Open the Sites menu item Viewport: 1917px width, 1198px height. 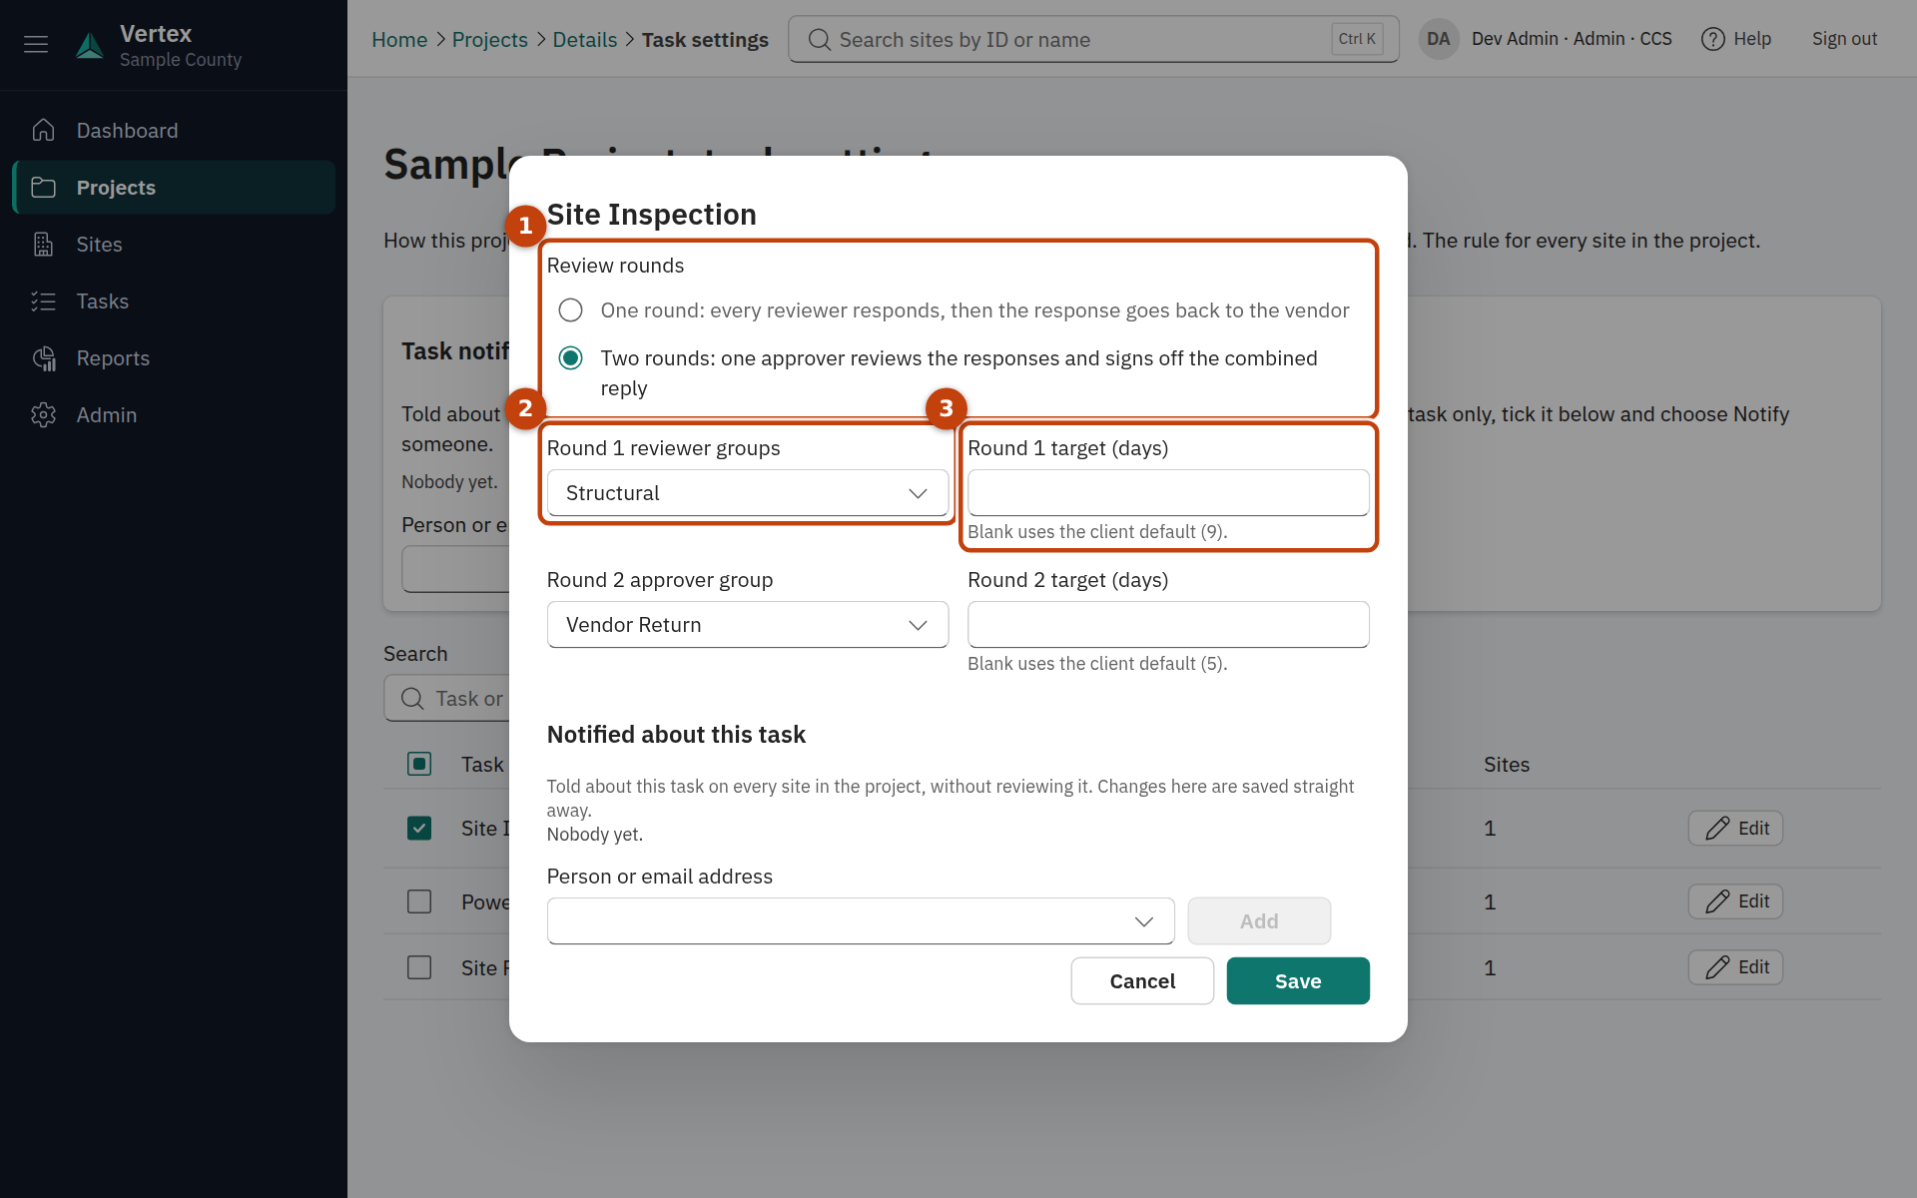[174, 244]
